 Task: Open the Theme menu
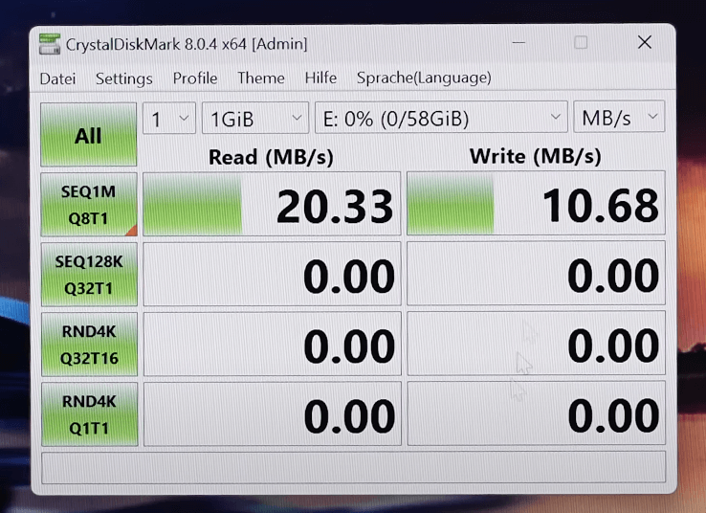pyautogui.click(x=261, y=78)
